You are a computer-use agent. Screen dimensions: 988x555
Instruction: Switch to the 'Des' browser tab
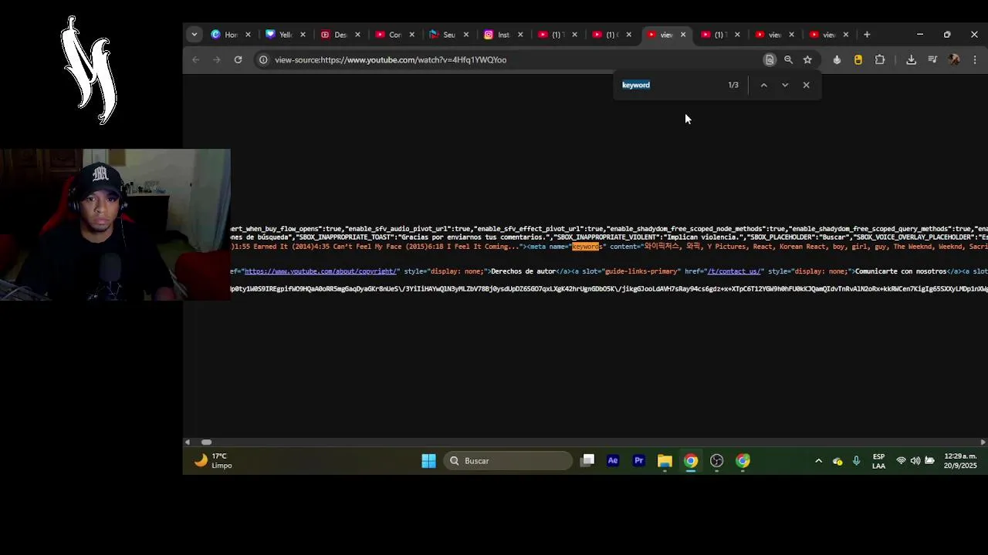(x=333, y=35)
